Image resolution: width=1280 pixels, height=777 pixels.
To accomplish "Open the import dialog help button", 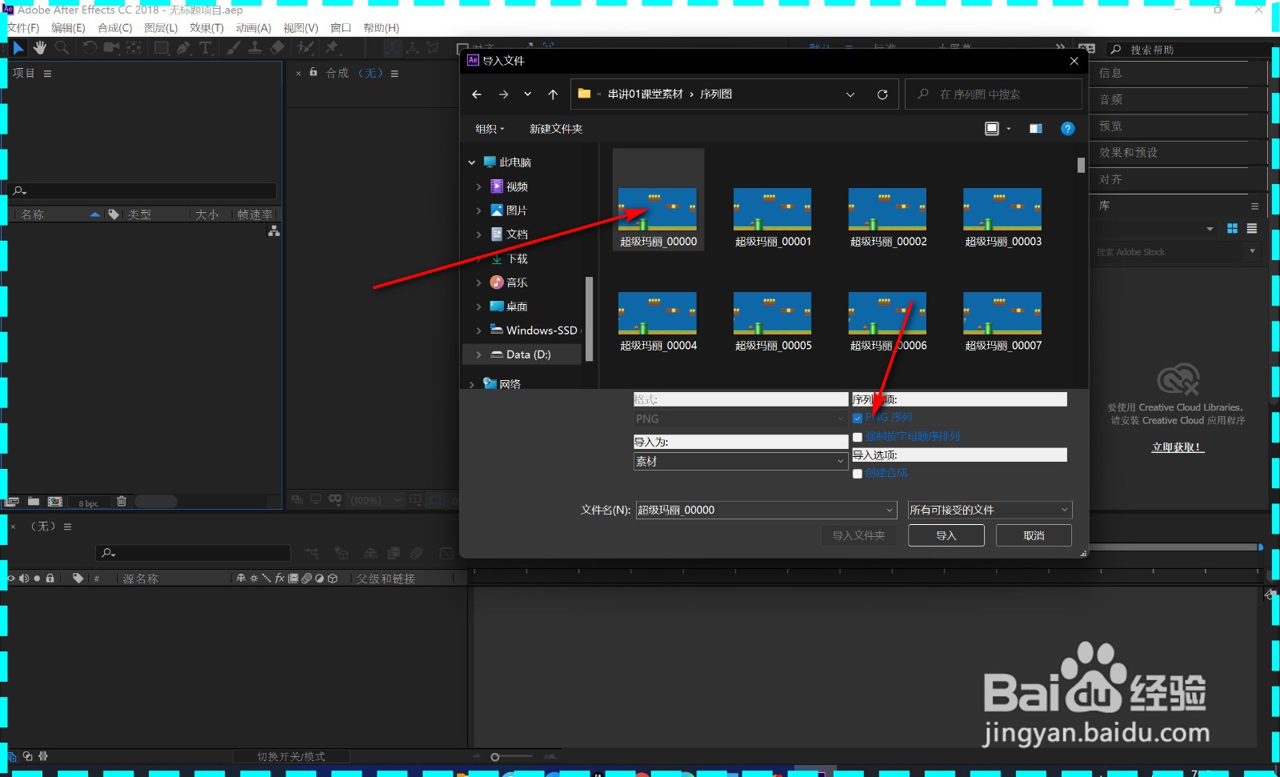I will 1067,129.
